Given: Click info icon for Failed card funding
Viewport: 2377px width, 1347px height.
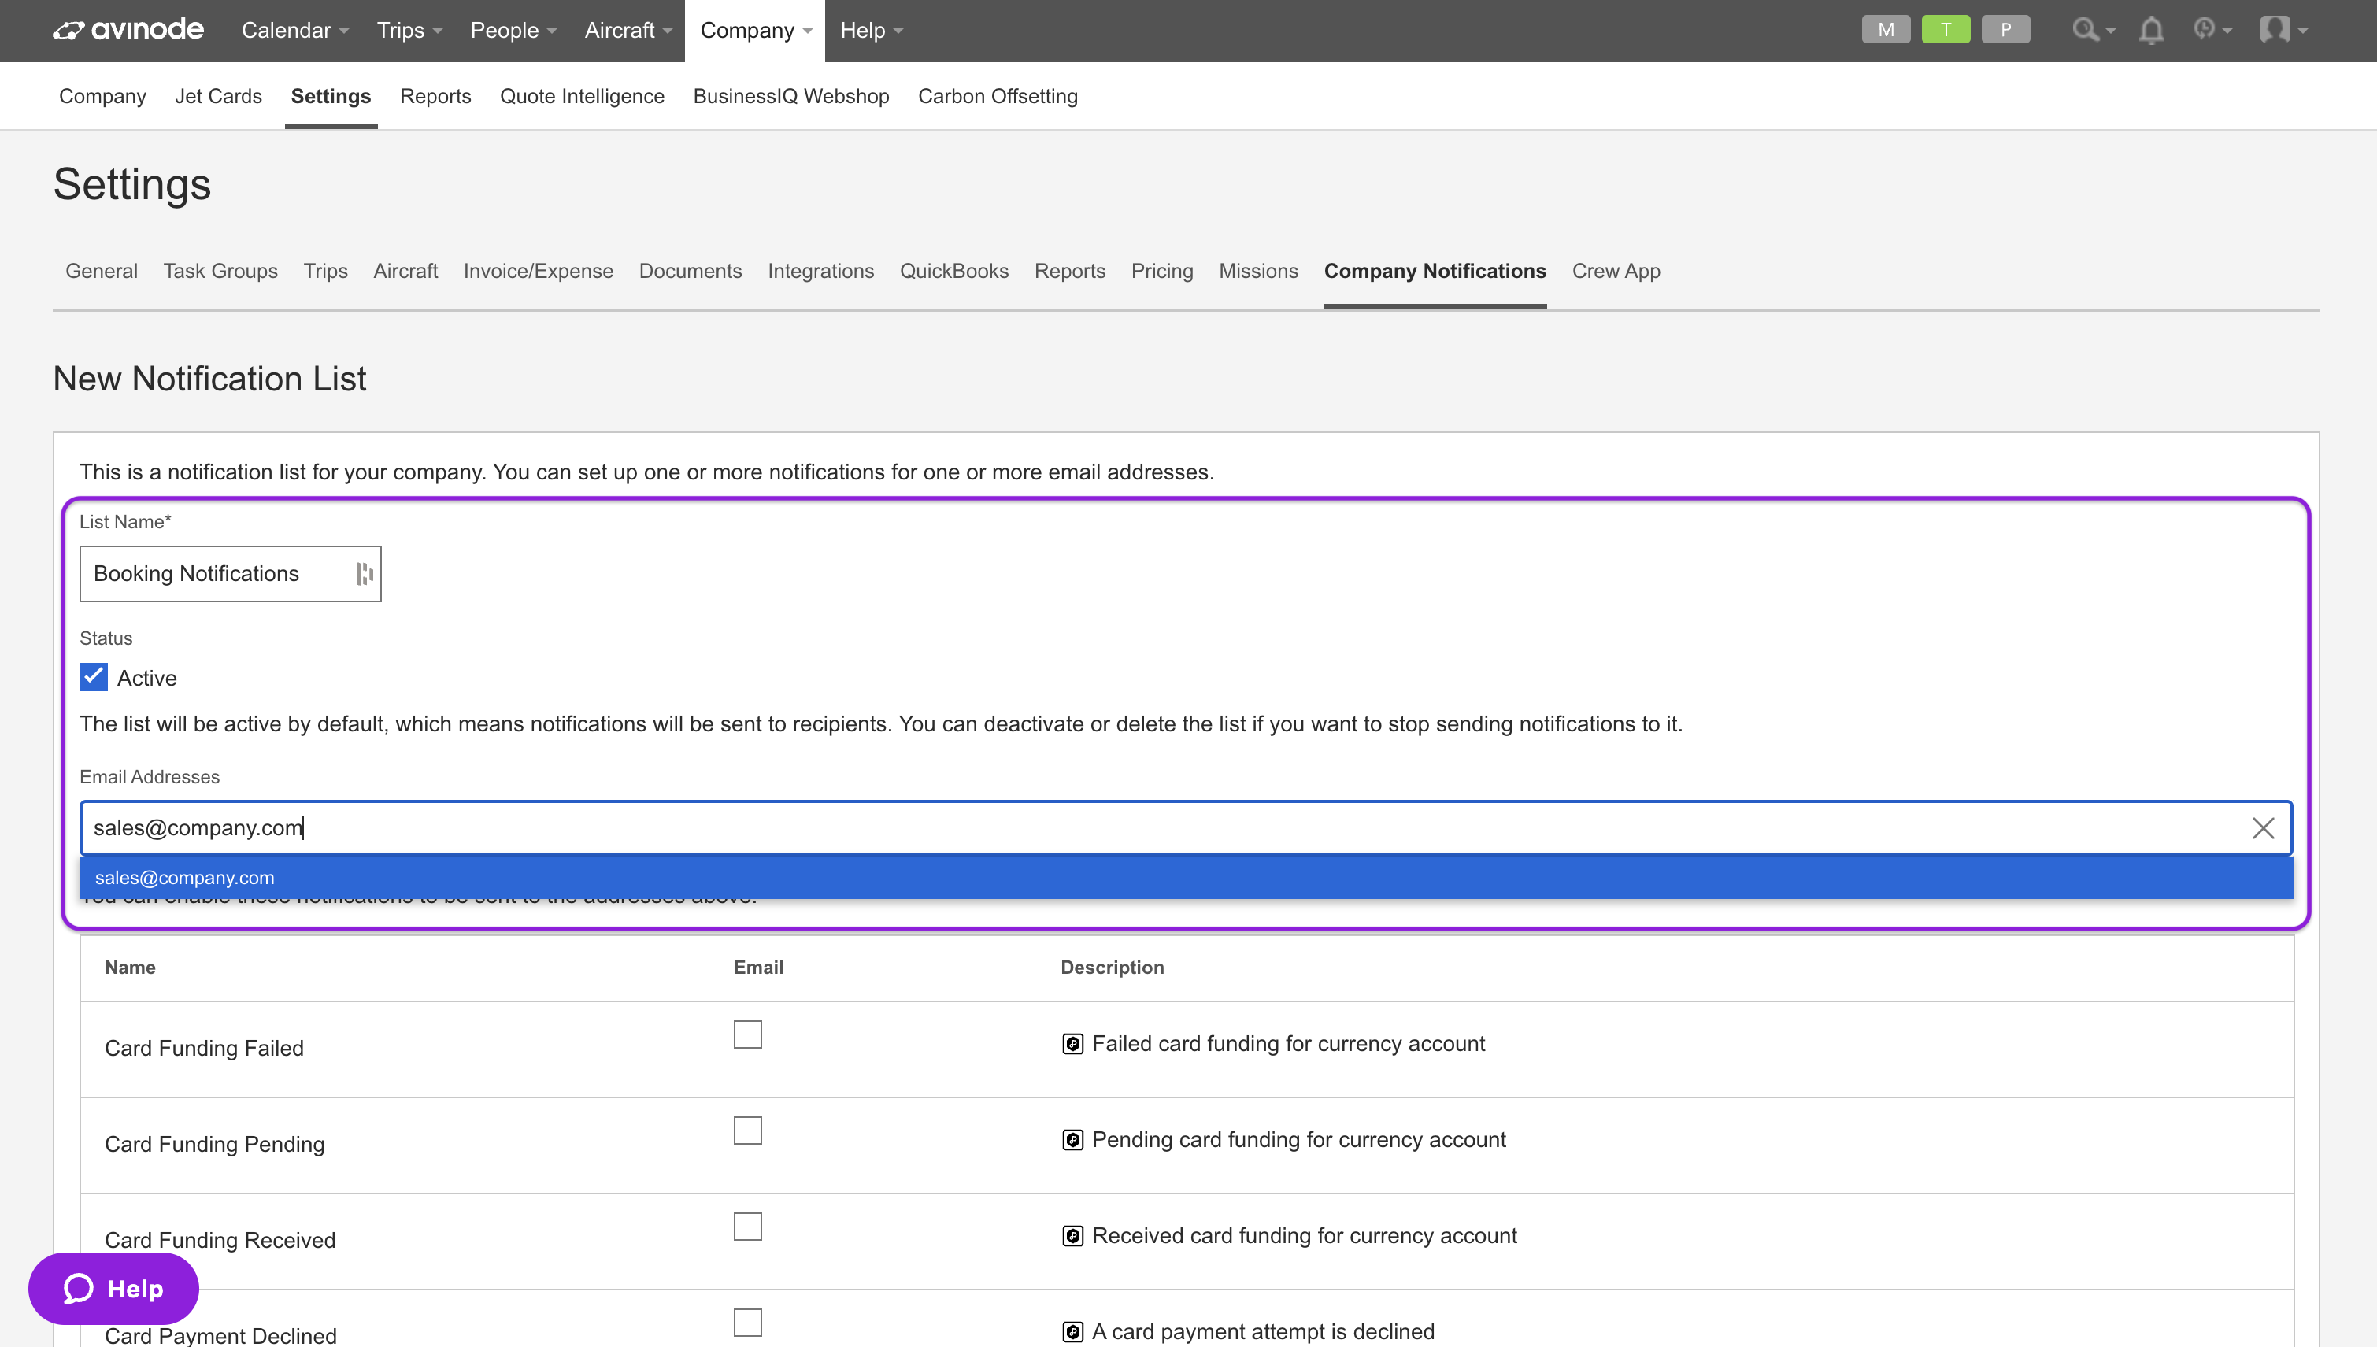Looking at the screenshot, I should [x=1072, y=1044].
